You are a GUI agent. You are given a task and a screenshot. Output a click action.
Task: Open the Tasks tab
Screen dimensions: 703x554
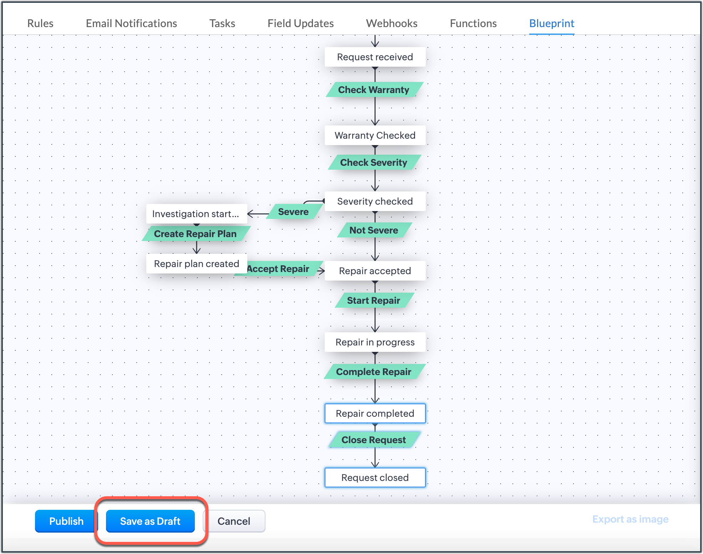(x=222, y=24)
